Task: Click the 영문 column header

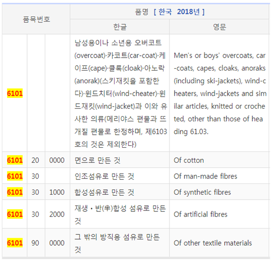Action: click(220, 27)
